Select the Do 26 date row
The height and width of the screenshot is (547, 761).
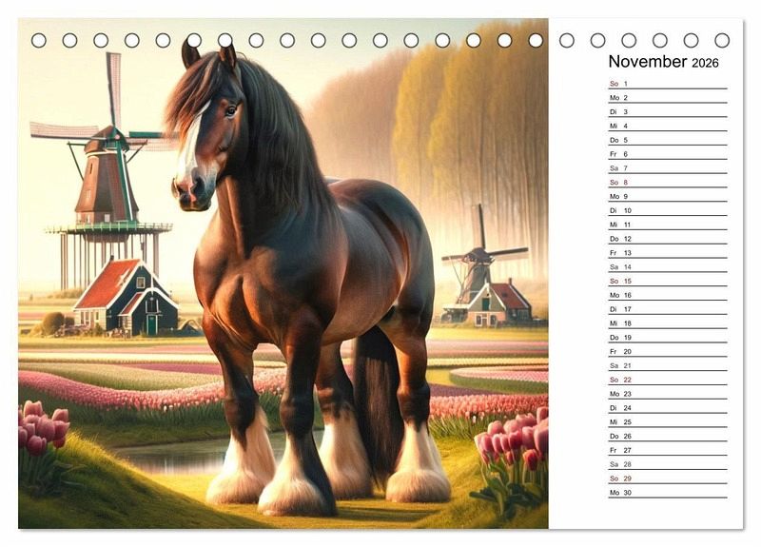click(x=668, y=436)
